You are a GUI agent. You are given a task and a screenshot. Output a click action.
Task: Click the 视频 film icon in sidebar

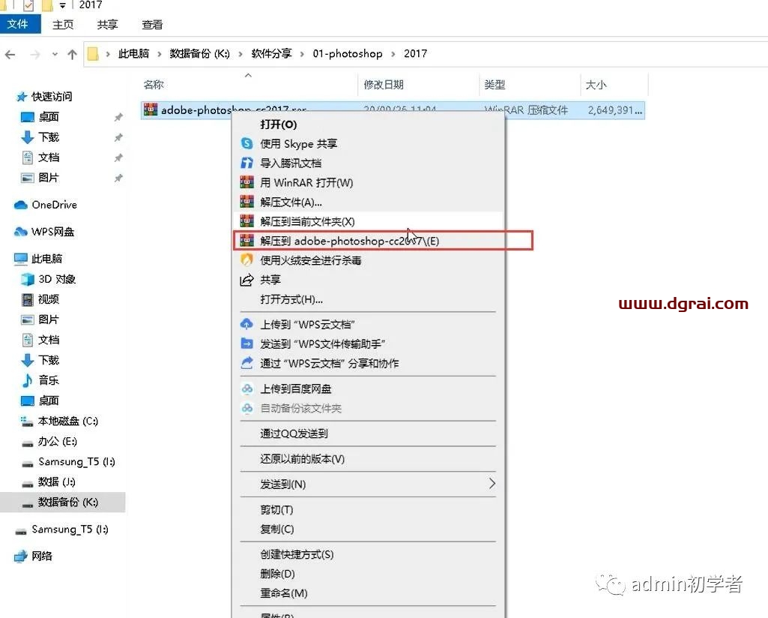[x=28, y=299]
